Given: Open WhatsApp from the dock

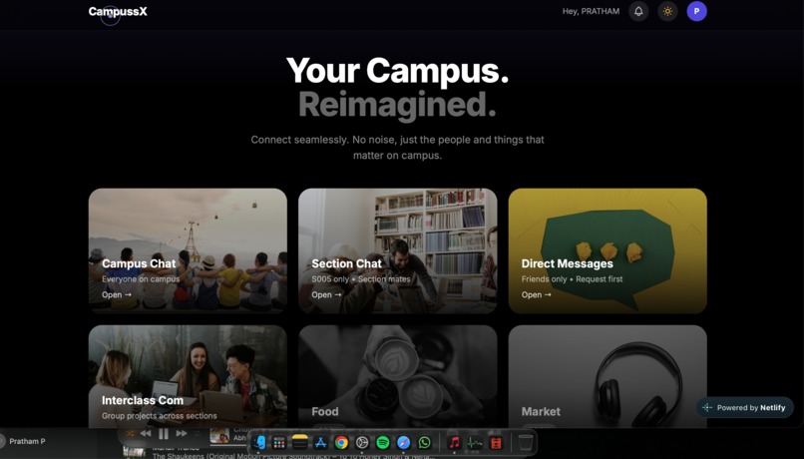Looking at the screenshot, I should click(424, 443).
